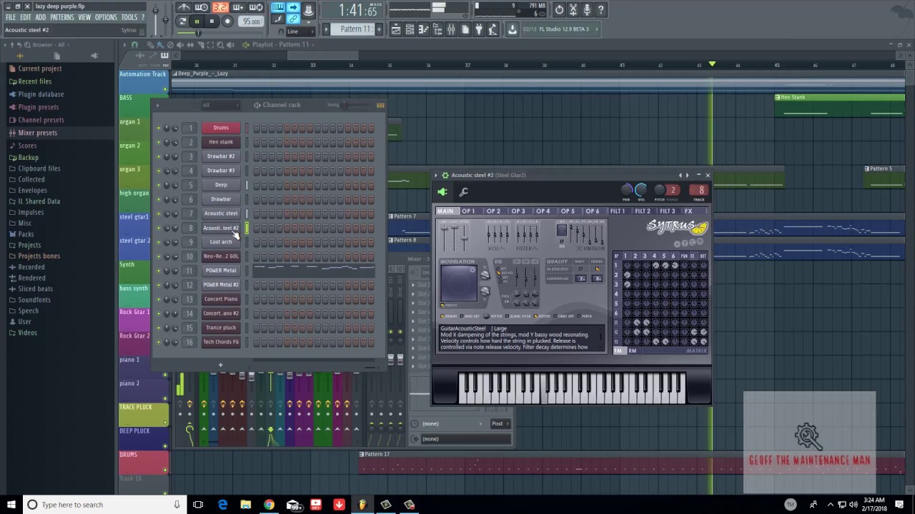The image size is (915, 514).
Task: Click the Record button in the transport
Action: 227,21
